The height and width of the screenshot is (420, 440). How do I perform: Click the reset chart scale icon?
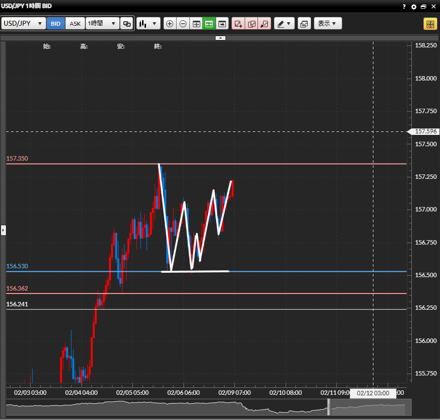tap(196, 24)
